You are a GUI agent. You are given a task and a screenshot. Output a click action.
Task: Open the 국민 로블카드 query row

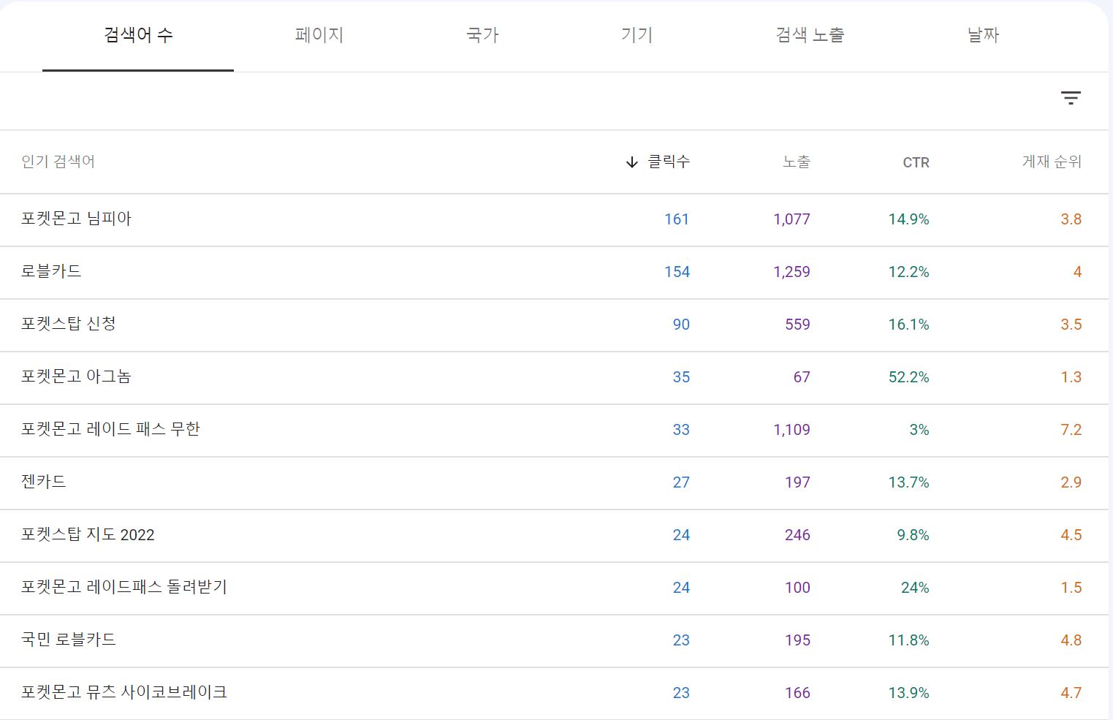(554, 640)
